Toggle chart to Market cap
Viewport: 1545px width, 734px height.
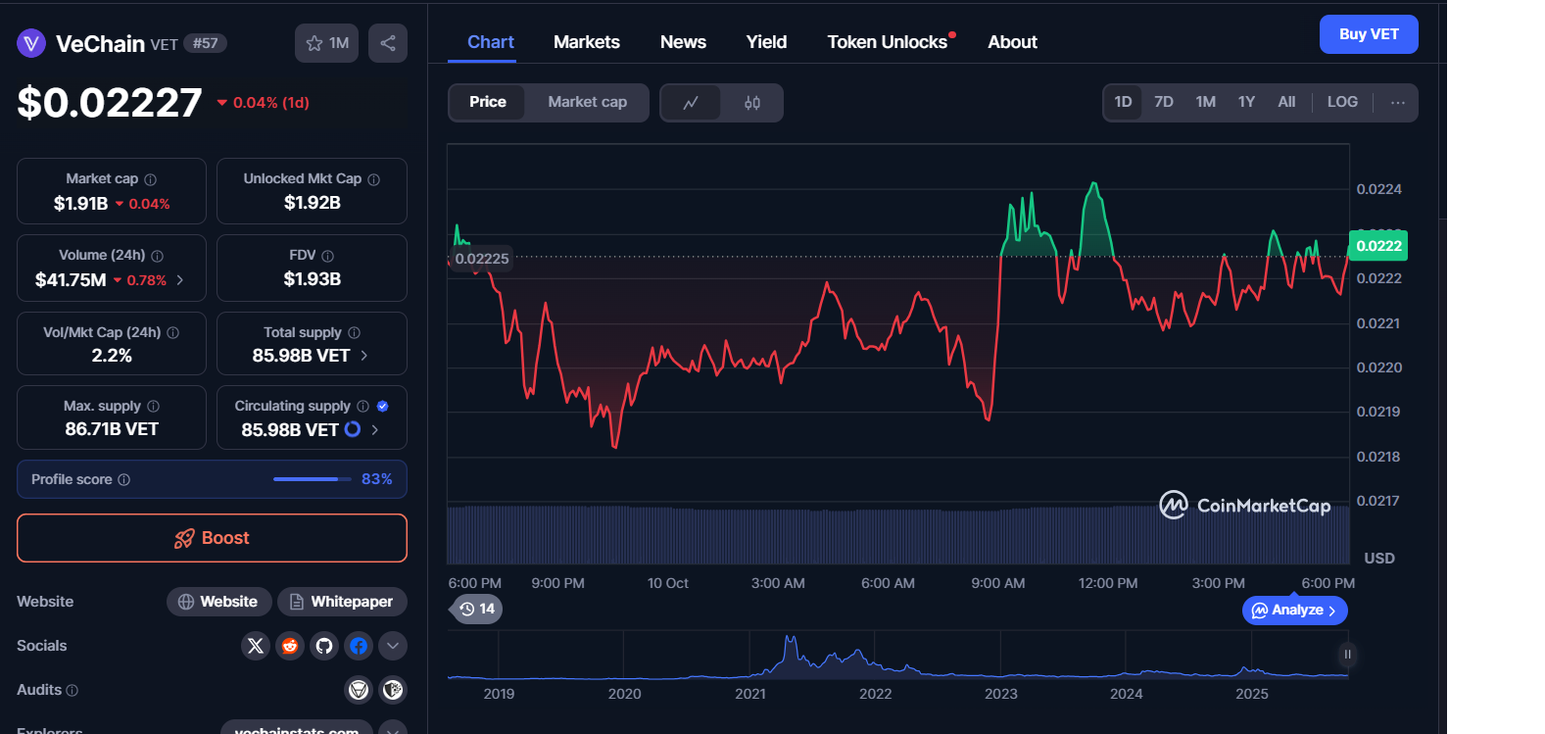coord(587,102)
